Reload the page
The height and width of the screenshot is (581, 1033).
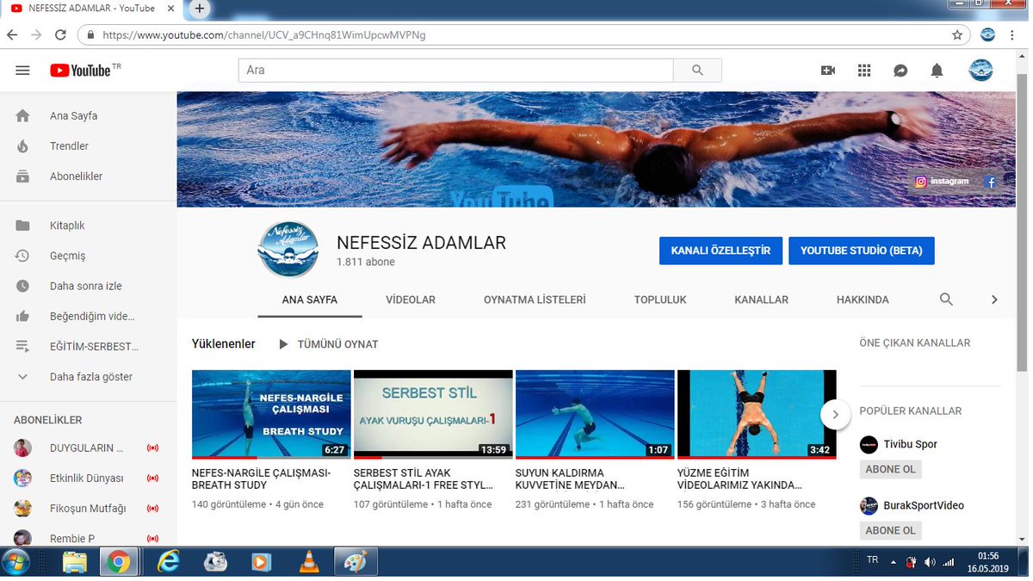pyautogui.click(x=60, y=35)
